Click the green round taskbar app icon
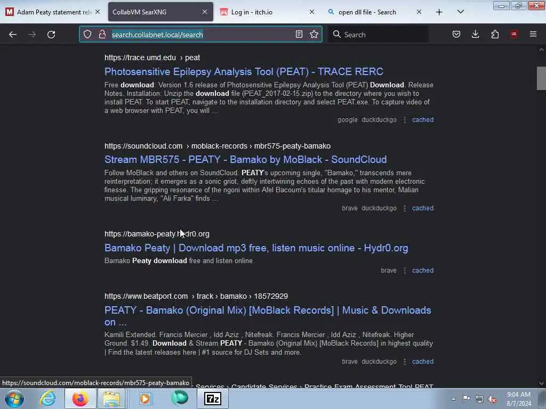546x409 pixels. click(x=180, y=398)
